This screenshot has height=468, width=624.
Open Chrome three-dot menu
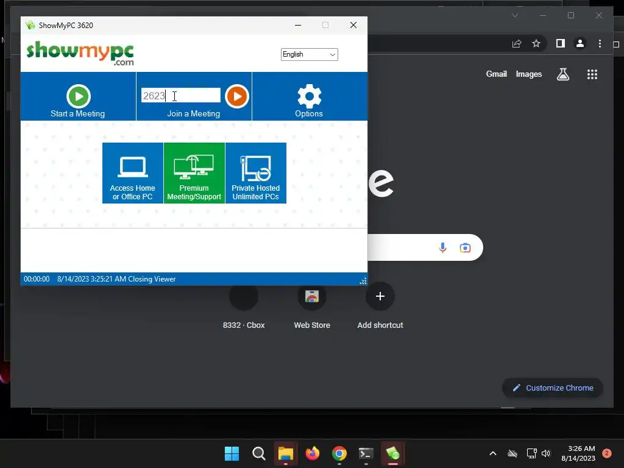point(600,43)
